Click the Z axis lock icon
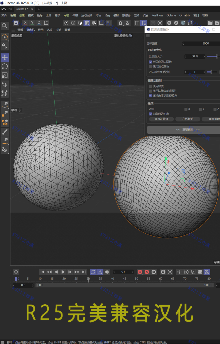This screenshot has width=220, height=344. pyautogui.click(x=39, y=23)
